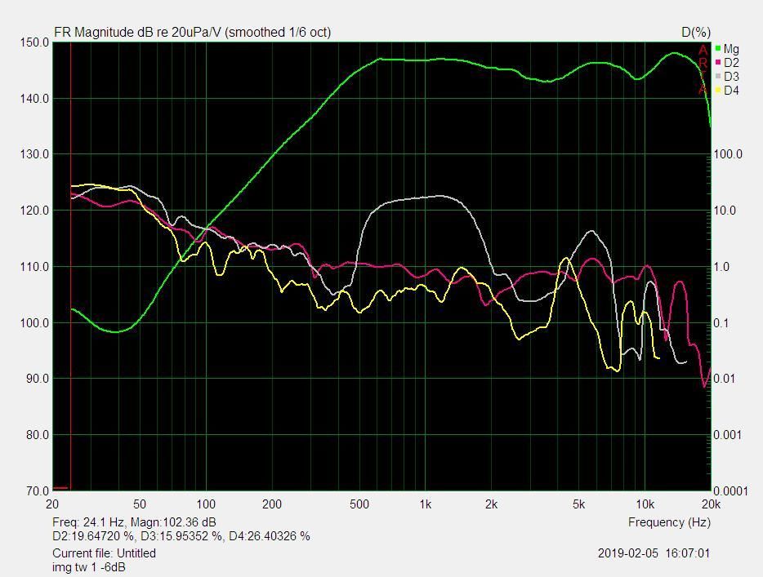
Task: Click the 'Freq: 24.1 Hz, Magn:102.36 dB' readout
Action: [134, 522]
